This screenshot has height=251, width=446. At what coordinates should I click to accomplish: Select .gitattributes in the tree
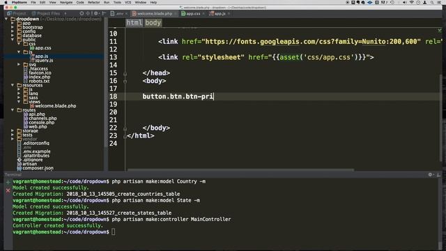point(33,155)
